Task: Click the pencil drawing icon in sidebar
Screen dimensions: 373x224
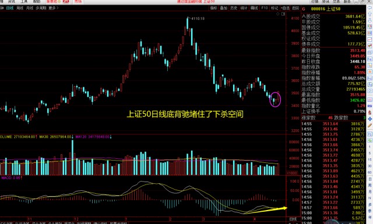Action: (370, 125)
